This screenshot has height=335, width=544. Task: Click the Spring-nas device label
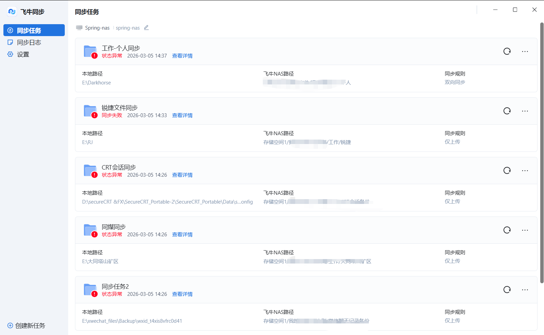tap(97, 28)
